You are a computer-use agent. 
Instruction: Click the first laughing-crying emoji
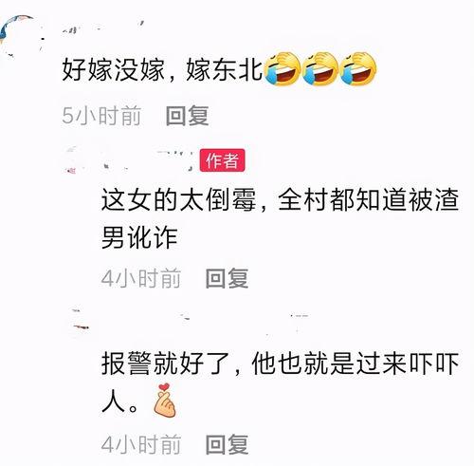tap(282, 69)
